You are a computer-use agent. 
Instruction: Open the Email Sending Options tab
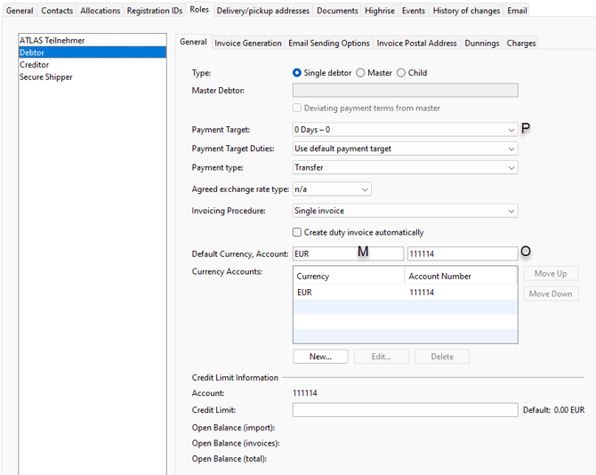[329, 43]
